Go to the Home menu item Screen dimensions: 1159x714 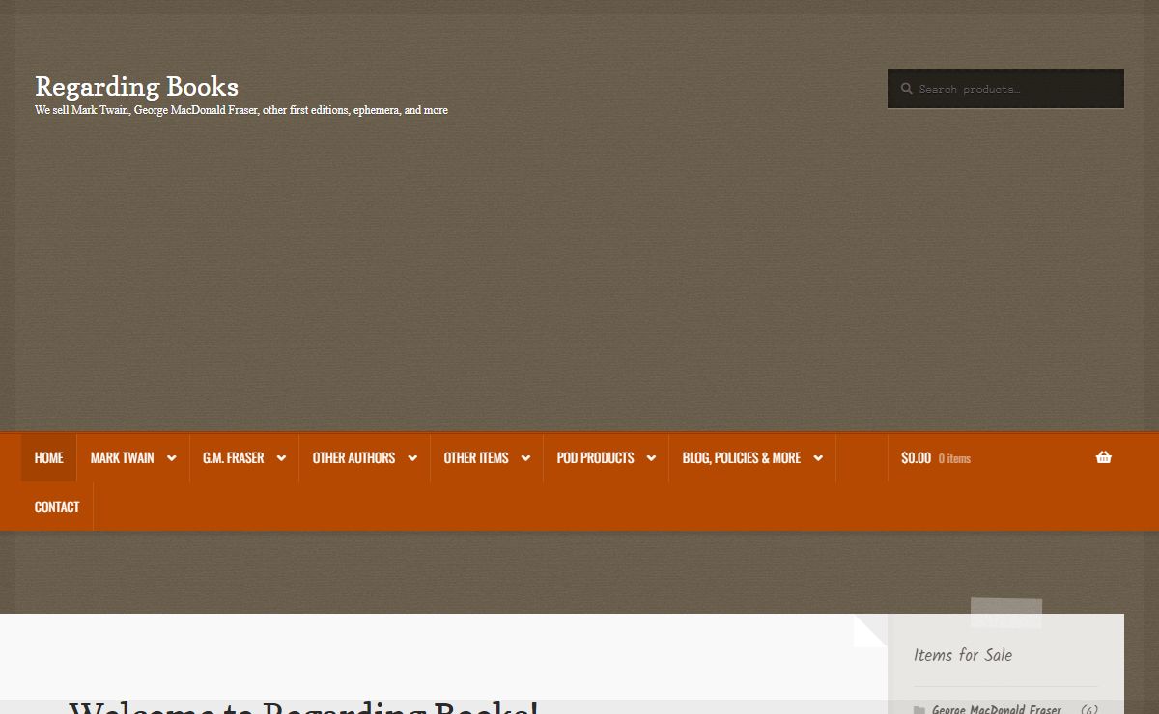49,458
